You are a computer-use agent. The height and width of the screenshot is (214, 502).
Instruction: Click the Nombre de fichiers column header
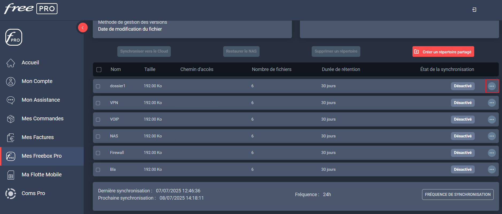272,69
